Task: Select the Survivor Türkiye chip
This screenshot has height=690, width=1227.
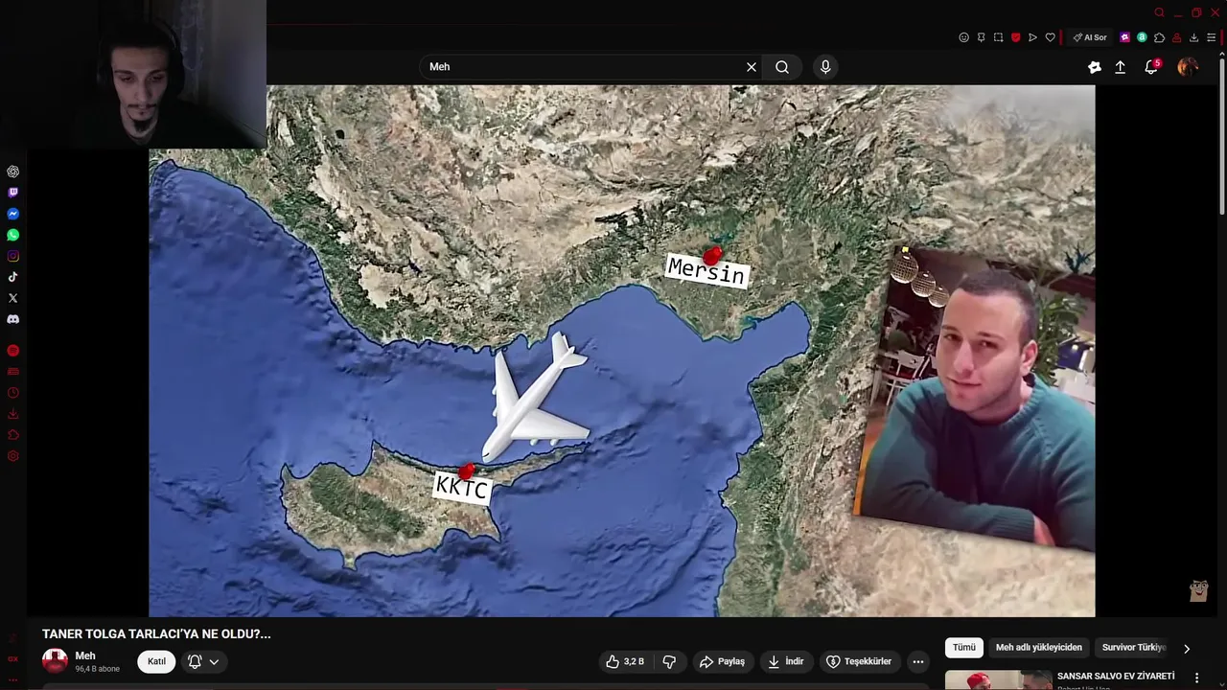Action: click(1133, 648)
